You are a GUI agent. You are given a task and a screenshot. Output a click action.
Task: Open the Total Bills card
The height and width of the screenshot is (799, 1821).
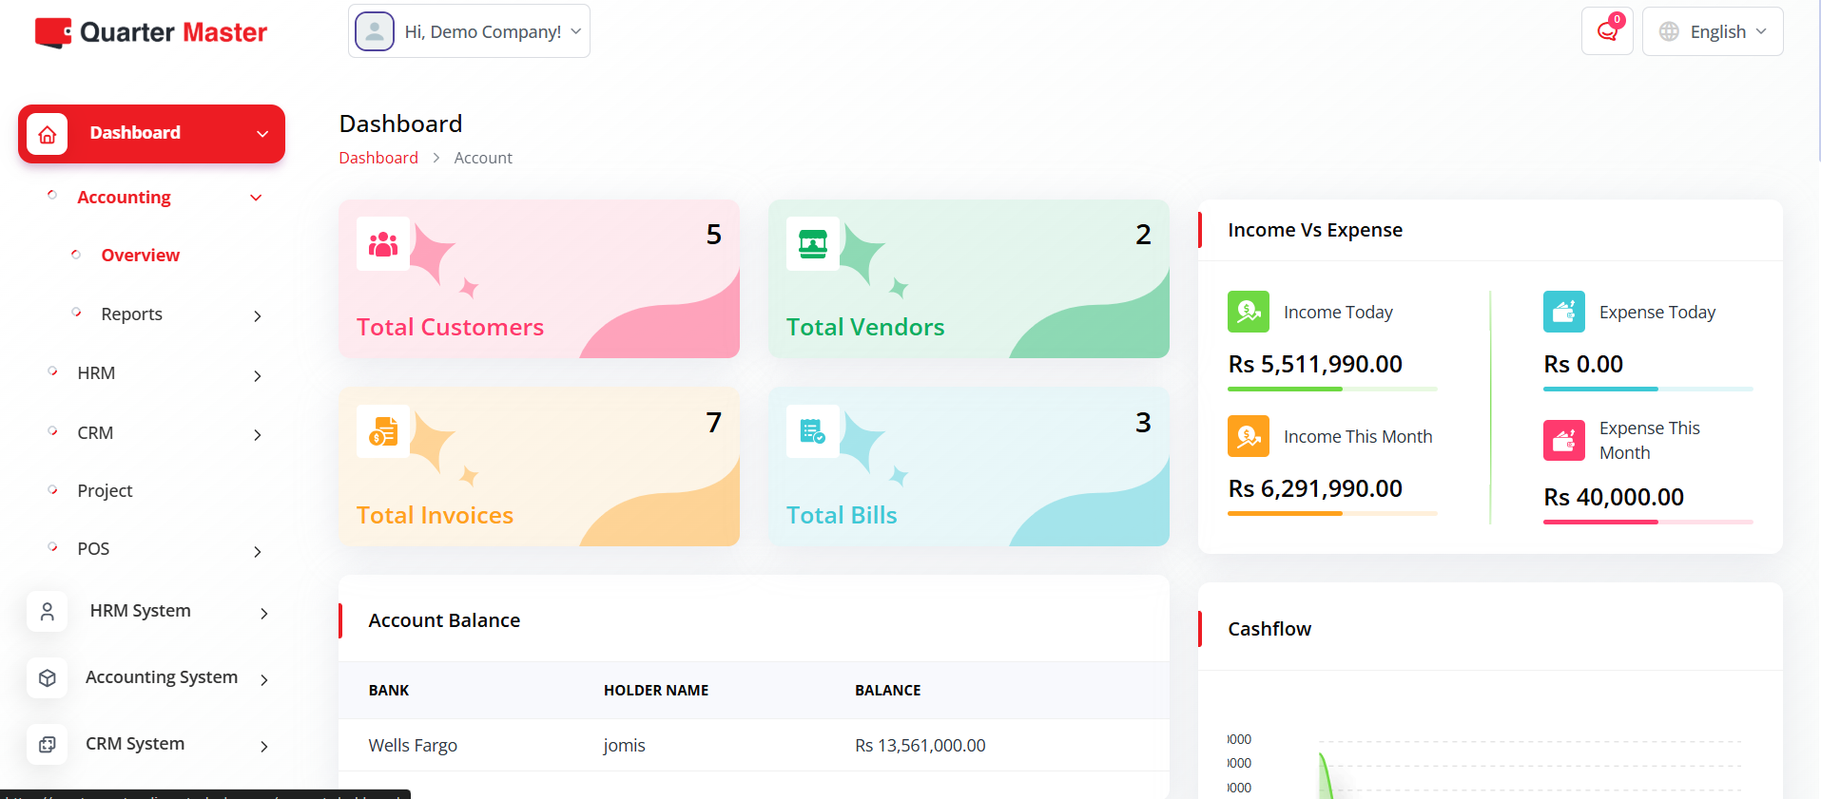(x=969, y=466)
